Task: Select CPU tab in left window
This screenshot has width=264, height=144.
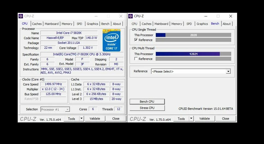Action: click(25, 24)
